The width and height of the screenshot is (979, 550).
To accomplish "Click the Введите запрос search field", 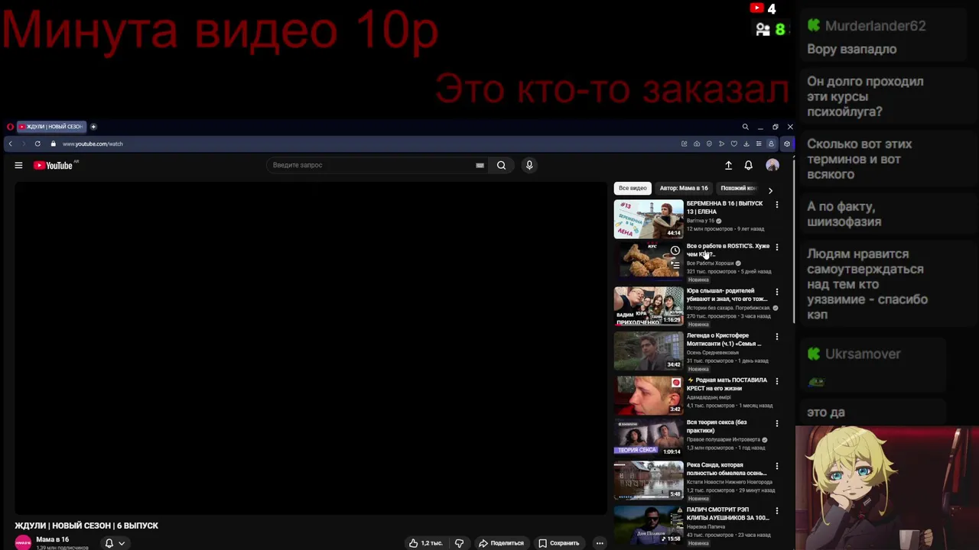I will (x=372, y=165).
